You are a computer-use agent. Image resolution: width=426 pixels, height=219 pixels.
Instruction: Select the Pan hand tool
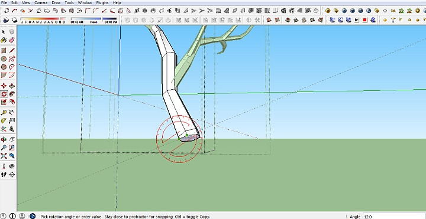click(12, 139)
